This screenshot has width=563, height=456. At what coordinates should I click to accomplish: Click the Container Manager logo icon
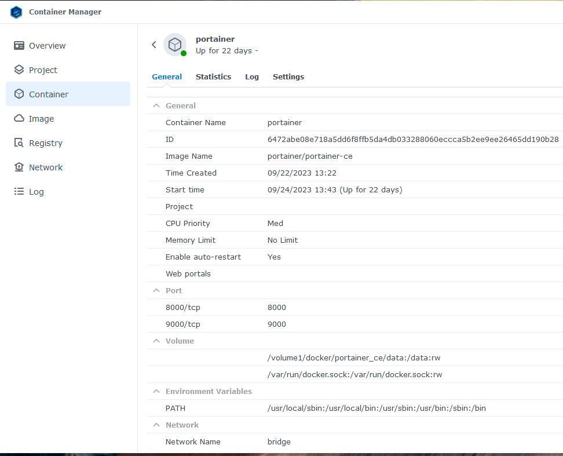(16, 12)
